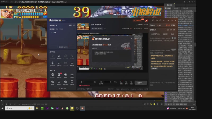Open the PotPlayer title menu dropdown
The height and width of the screenshot is (119, 212).
(x=5, y=2)
